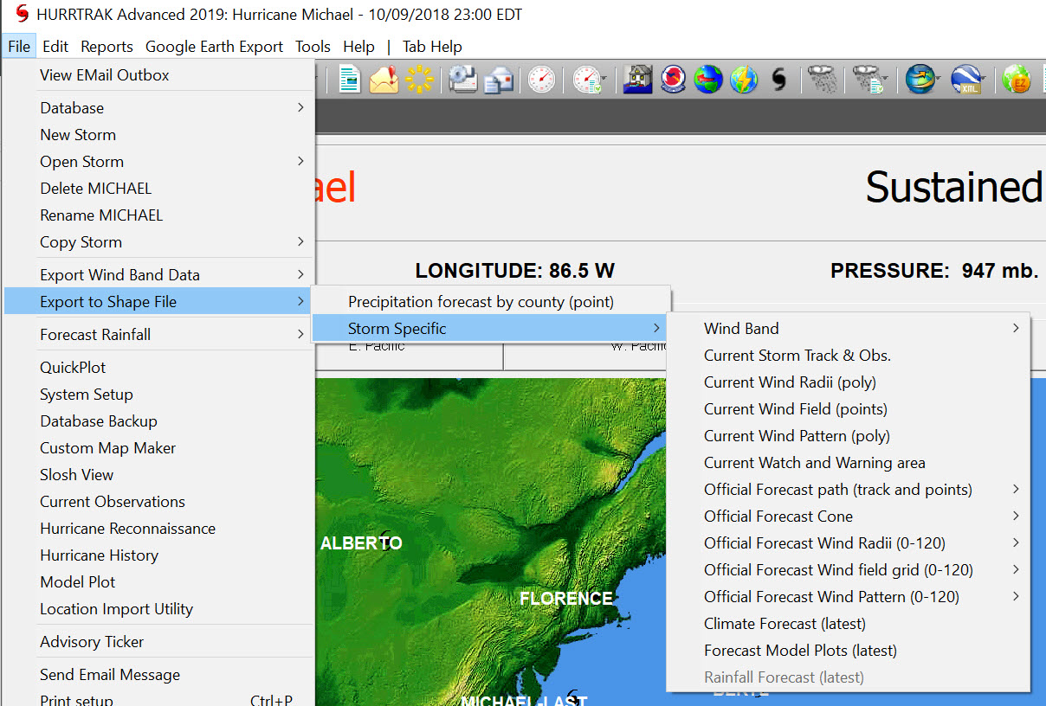This screenshot has width=1046, height=706.
Task: Click the report document icon in toolbar
Action: pyautogui.click(x=350, y=80)
